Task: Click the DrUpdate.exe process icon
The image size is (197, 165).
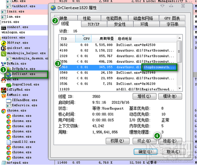Action: point(9,69)
